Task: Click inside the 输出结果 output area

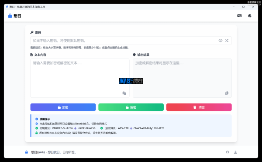Action: point(182,78)
